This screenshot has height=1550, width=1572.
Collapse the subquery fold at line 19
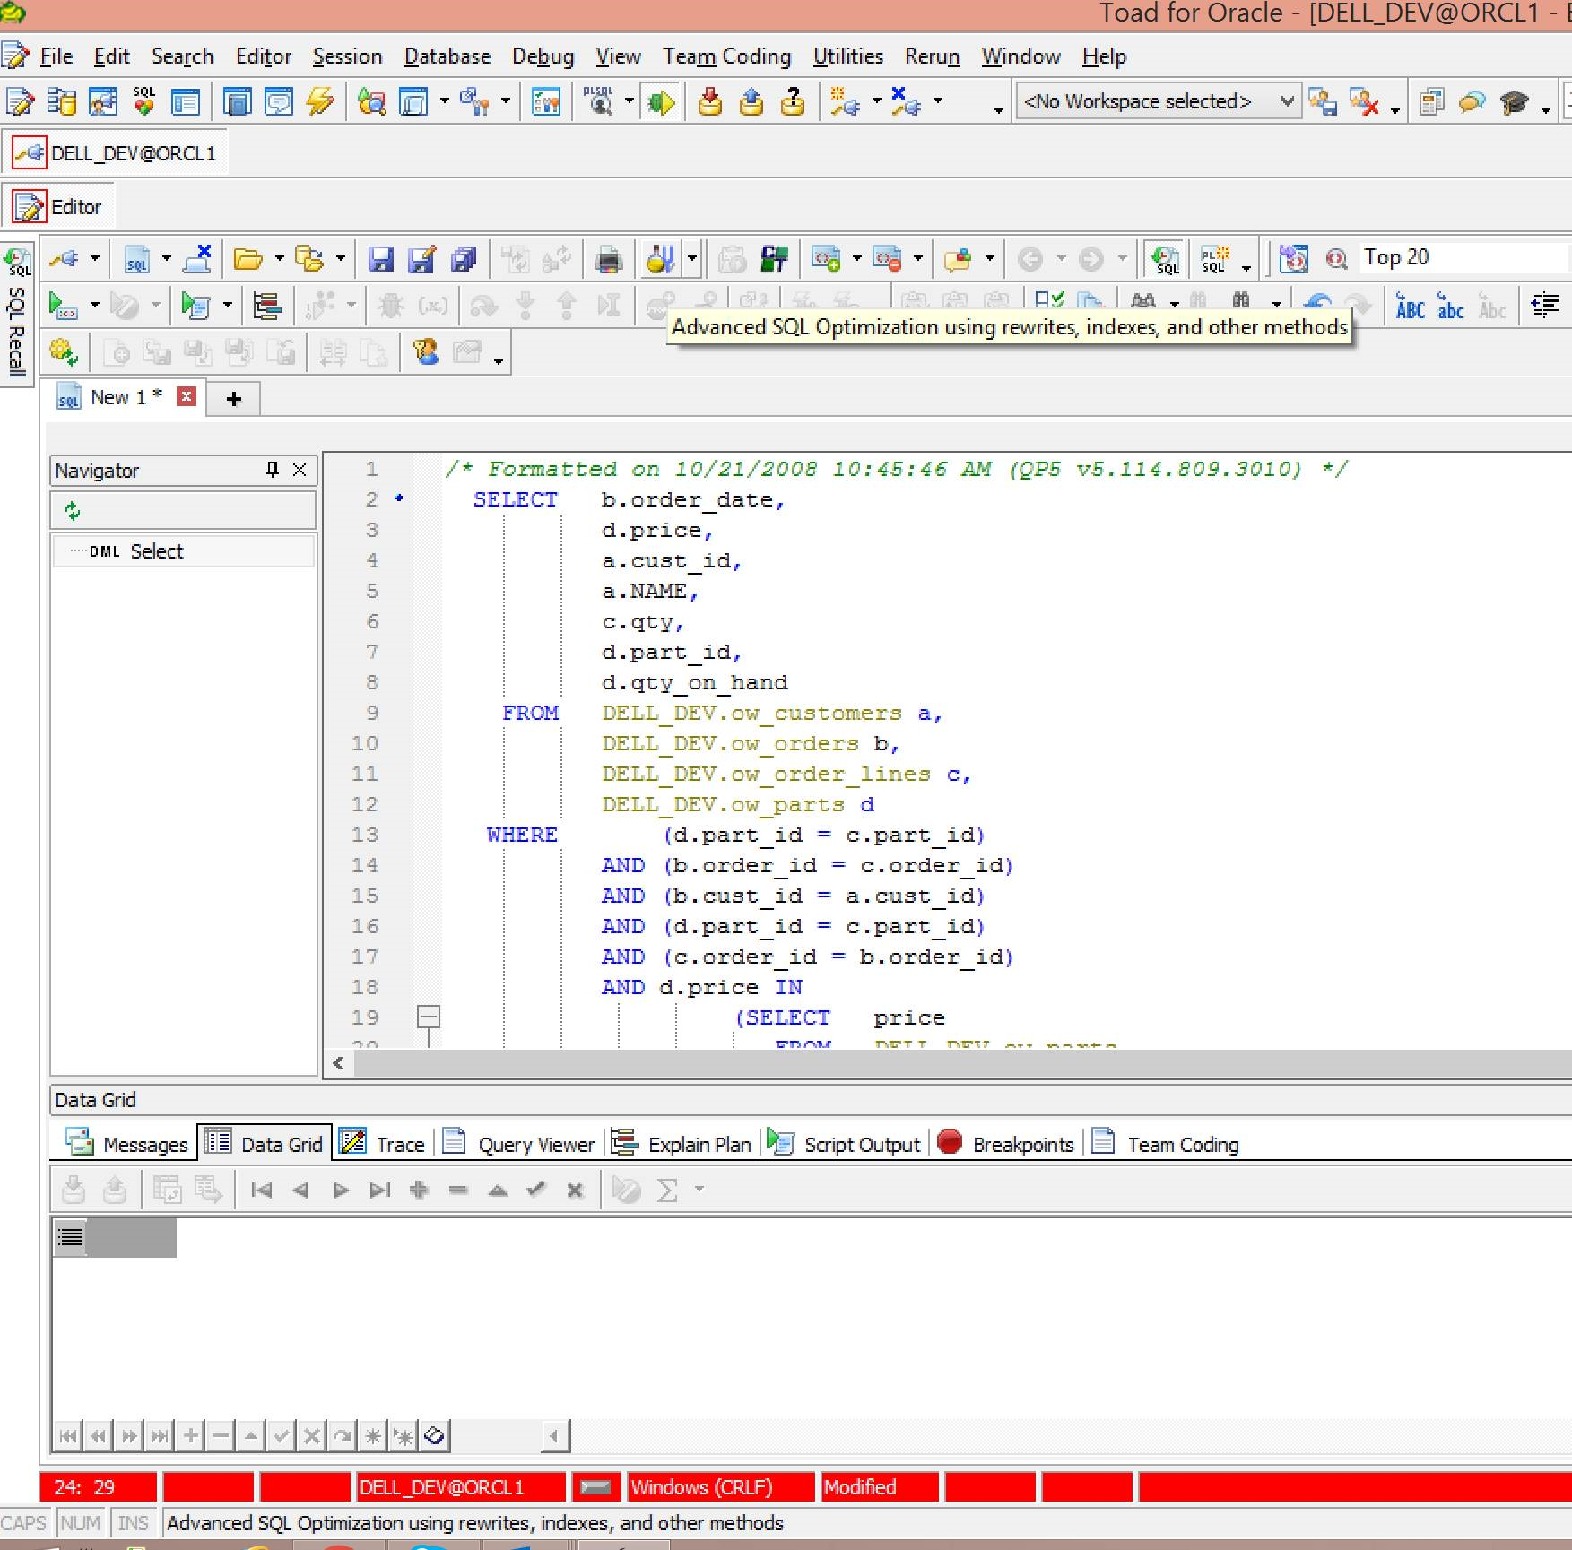[429, 1017]
